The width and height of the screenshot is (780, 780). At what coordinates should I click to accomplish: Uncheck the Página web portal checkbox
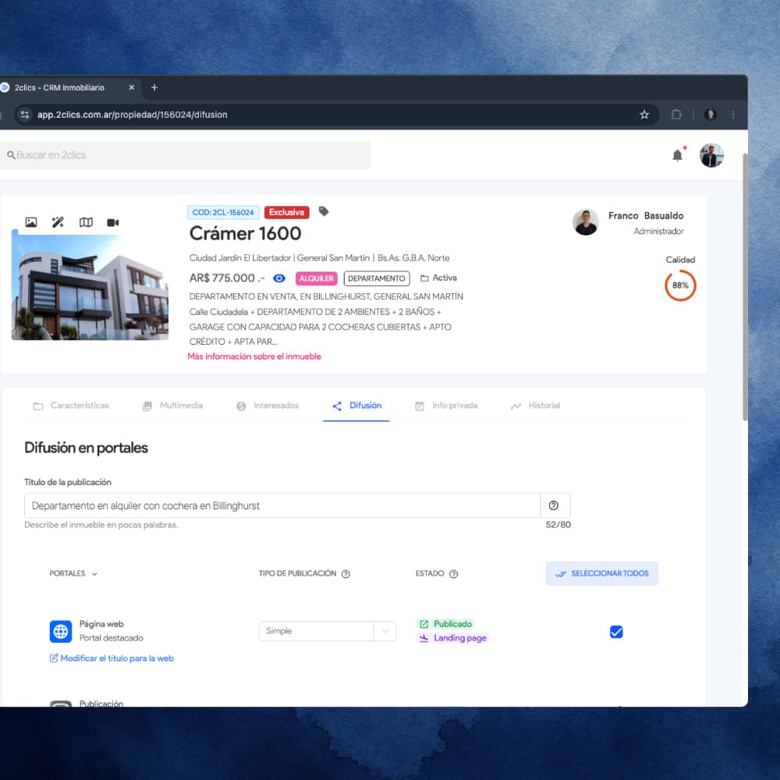coord(616,632)
